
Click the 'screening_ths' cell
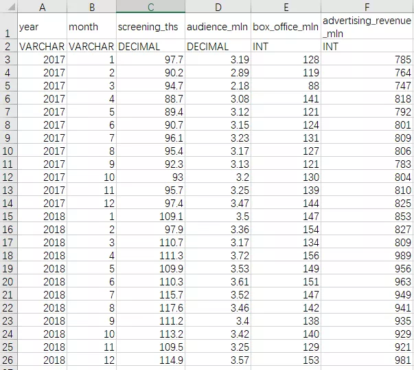[151, 26]
